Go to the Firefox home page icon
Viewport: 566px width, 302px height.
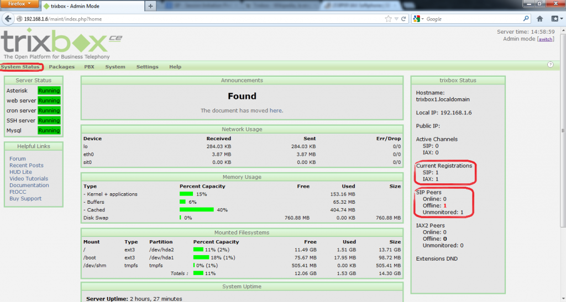pyautogui.click(x=539, y=19)
